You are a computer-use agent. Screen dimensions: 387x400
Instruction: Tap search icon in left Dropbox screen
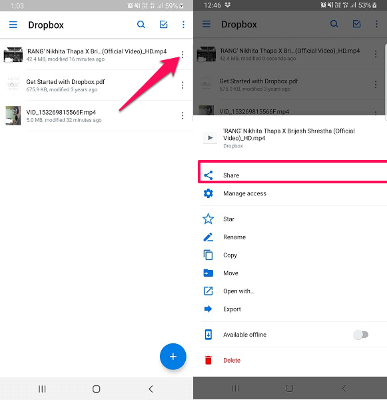coord(141,25)
